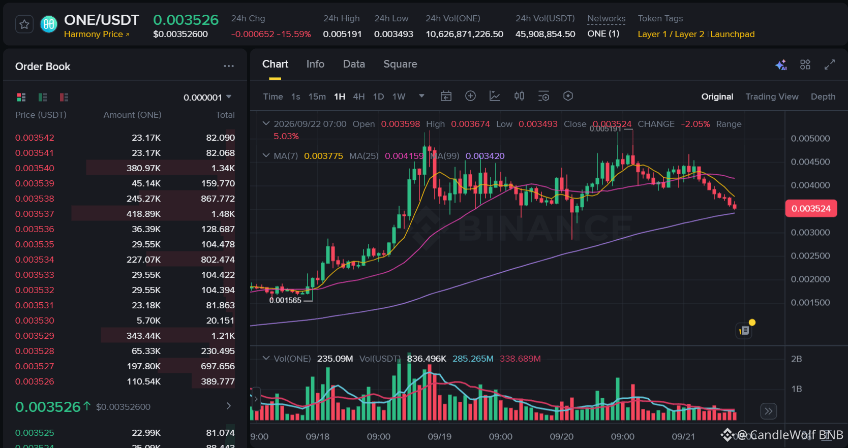Open the Harmony Price link
Image resolution: width=848 pixels, height=448 pixels.
[97, 34]
